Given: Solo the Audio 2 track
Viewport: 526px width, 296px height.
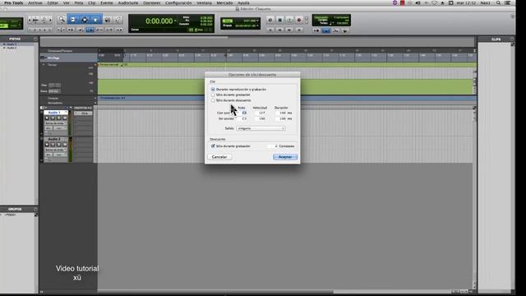Looking at the screenshot, I should (59, 145).
